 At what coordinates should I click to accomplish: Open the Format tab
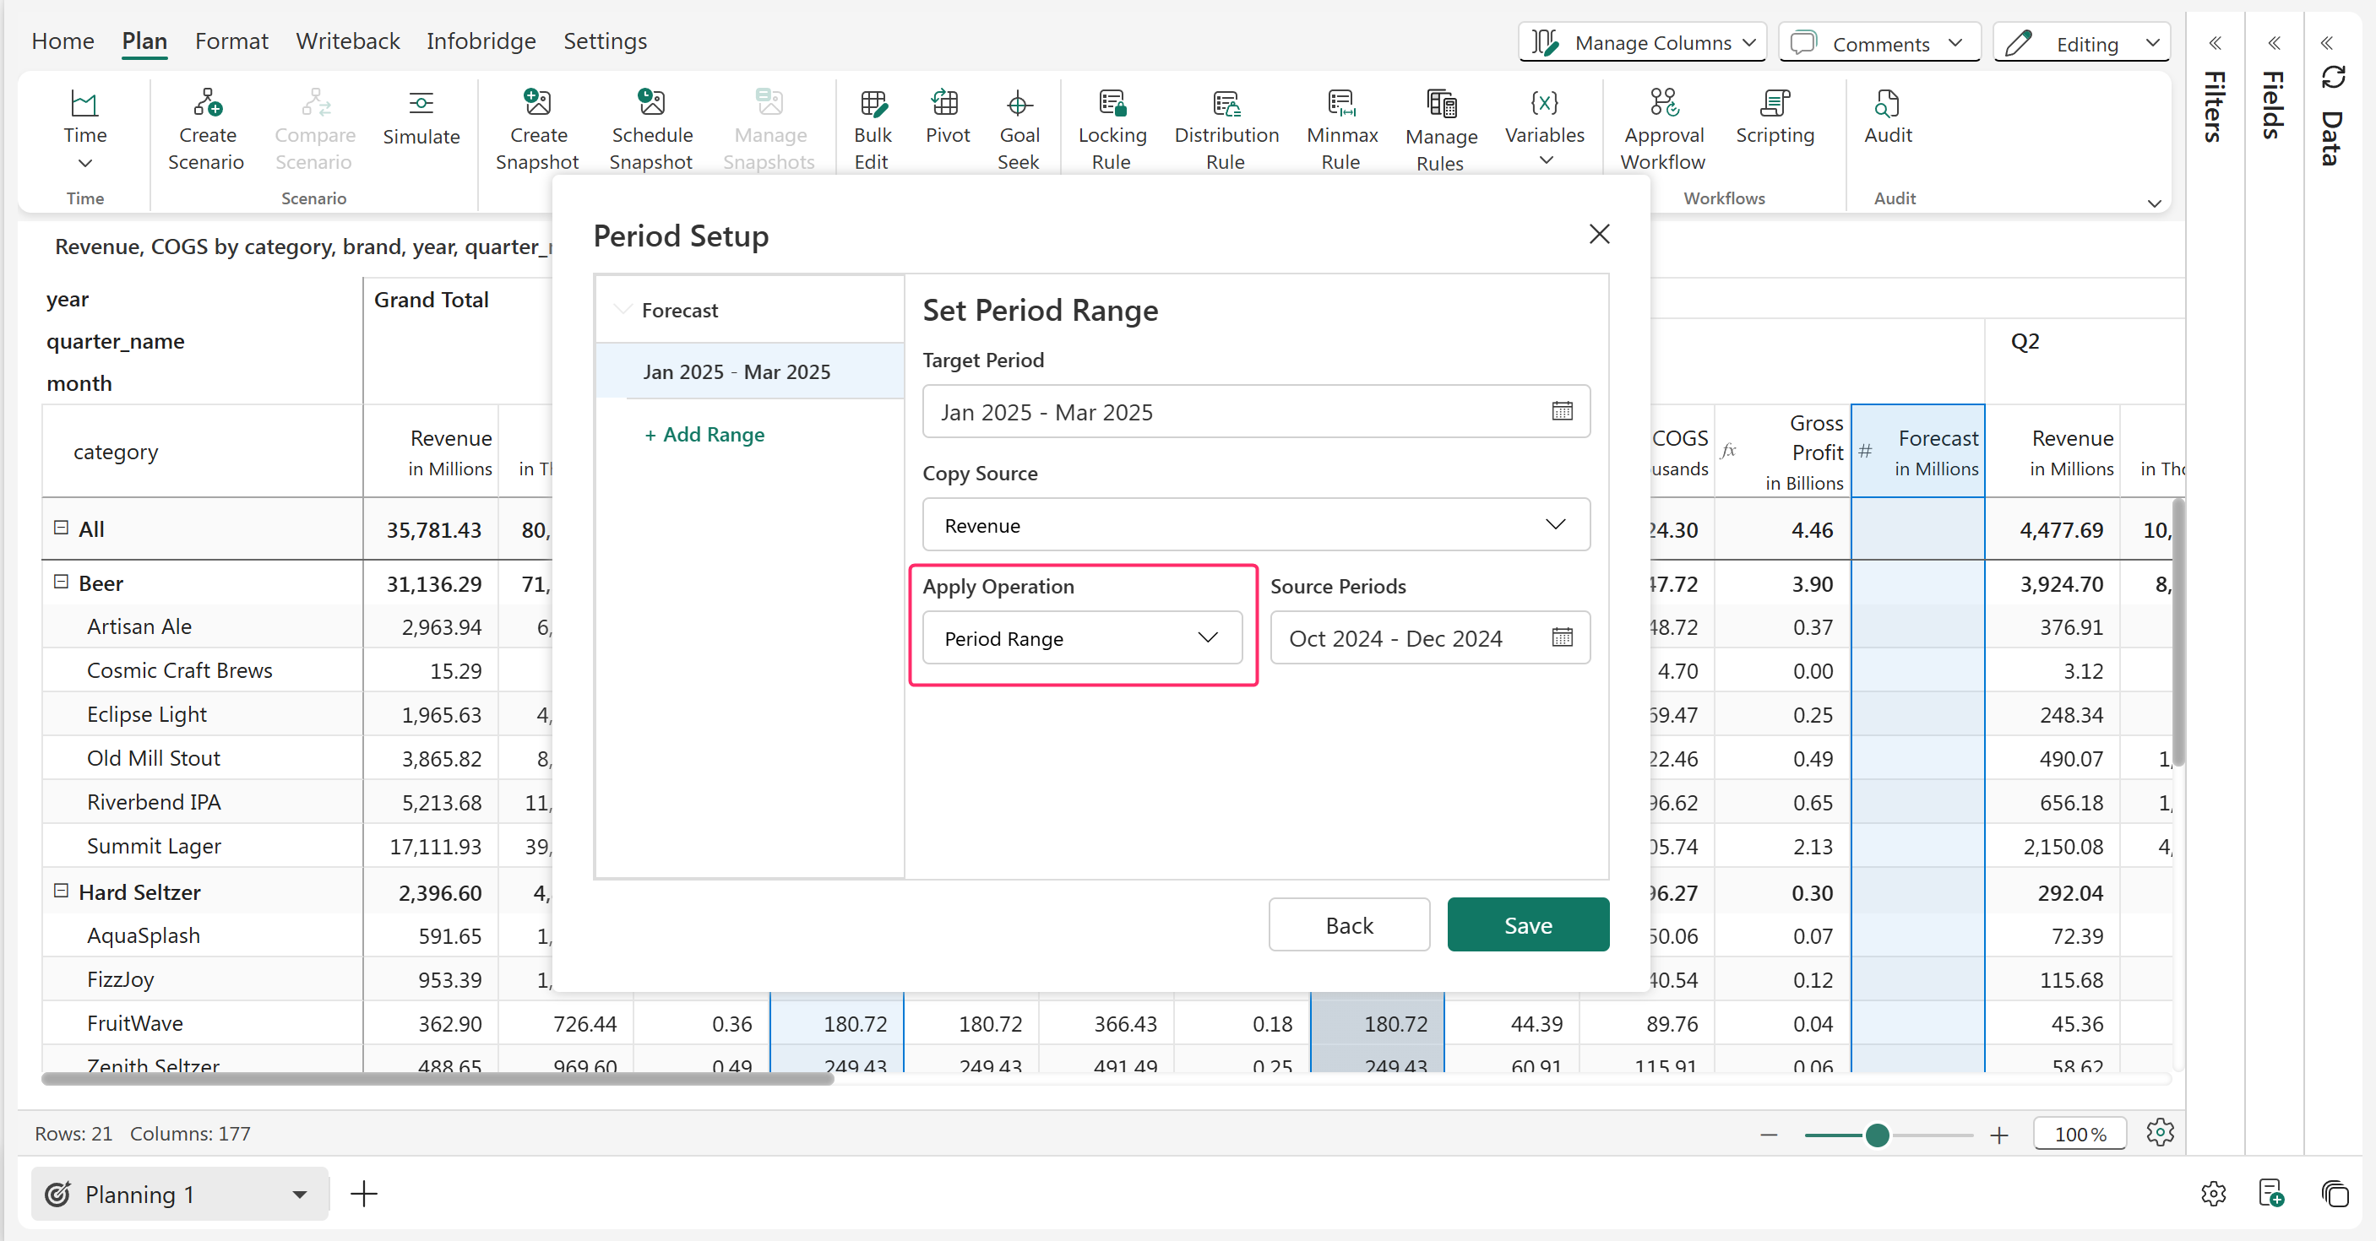[x=231, y=41]
